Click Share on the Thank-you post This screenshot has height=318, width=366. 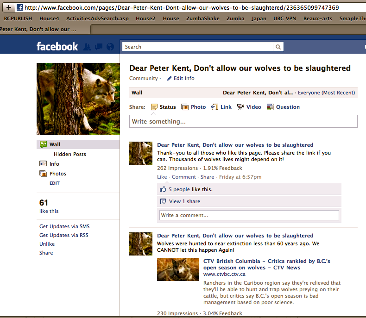coord(207,177)
